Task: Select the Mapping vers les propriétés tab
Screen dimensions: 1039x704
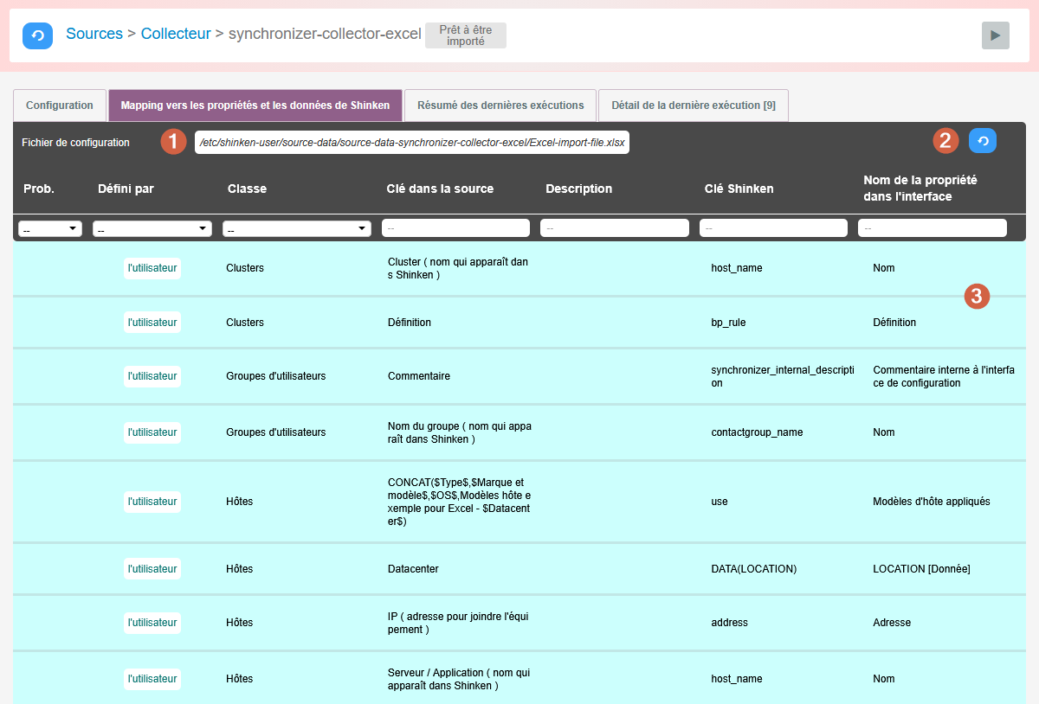Action: point(255,106)
